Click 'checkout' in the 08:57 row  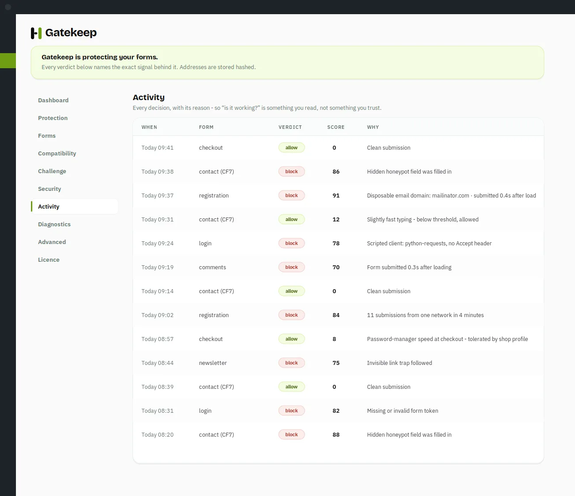tap(211, 339)
